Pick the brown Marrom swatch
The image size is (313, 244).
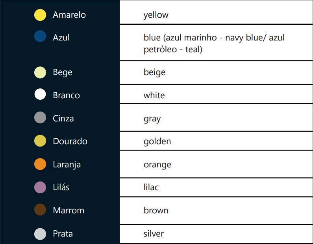(40, 210)
